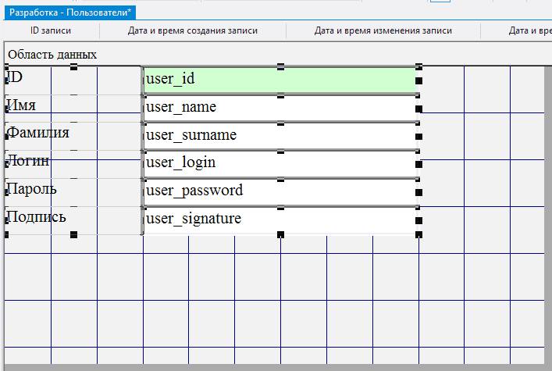
Task: Select the Разработка - Пользователи tab
Action: (70, 12)
